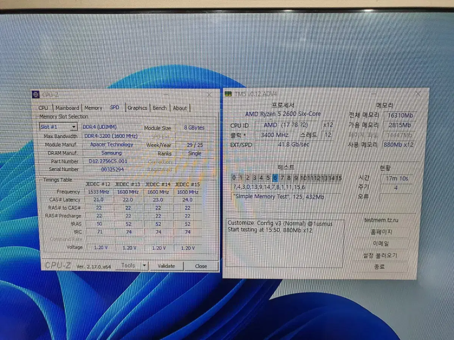Screen dimensions: 454x340
Task: Open the CPU tab in CPU-Z
Action: pyautogui.click(x=44, y=108)
